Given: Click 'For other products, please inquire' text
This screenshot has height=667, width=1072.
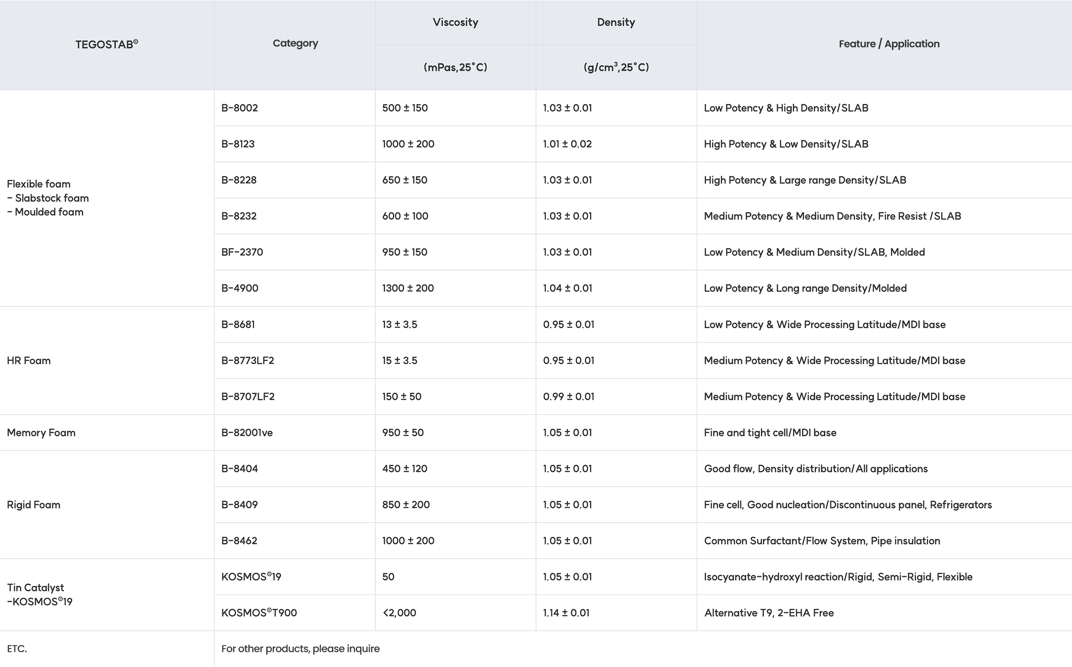Looking at the screenshot, I should (300, 649).
